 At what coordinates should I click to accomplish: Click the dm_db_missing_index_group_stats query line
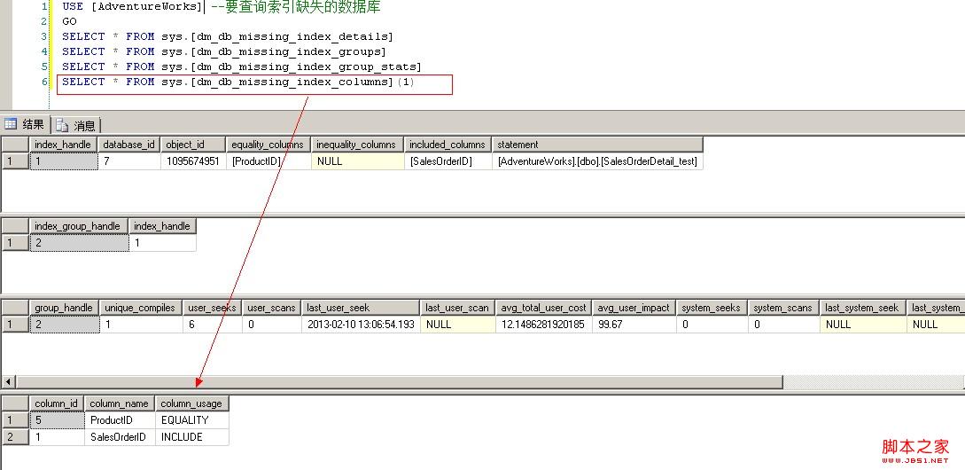[241, 67]
